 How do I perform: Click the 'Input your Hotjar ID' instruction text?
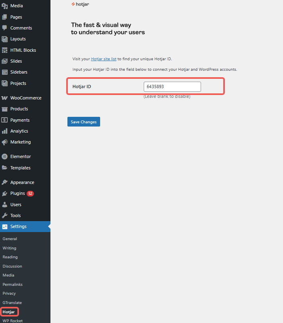point(155,70)
